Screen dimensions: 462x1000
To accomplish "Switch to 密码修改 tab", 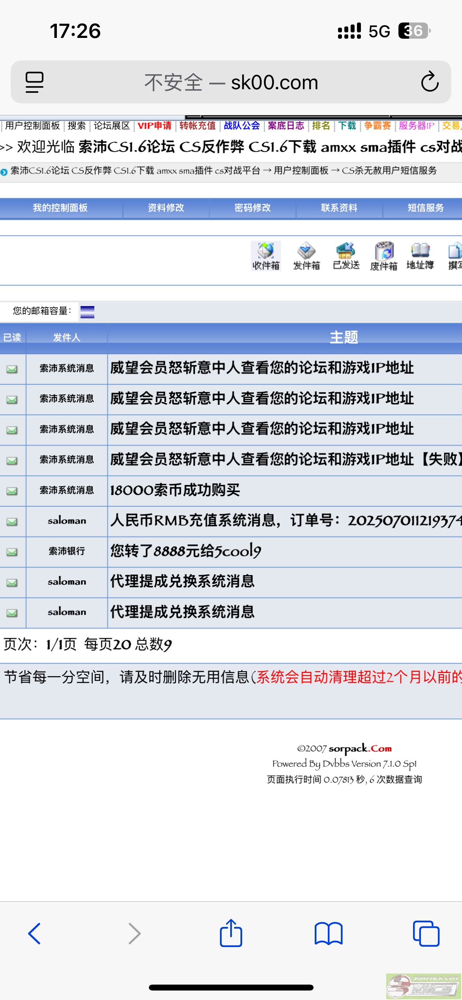I will tap(252, 208).
